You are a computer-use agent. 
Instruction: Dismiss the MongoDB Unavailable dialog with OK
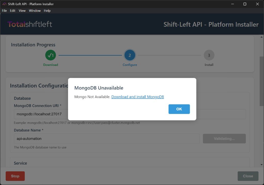point(179,109)
